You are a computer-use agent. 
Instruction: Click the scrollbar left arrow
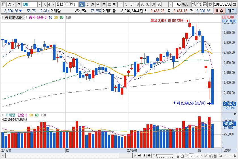click(x=3, y=156)
